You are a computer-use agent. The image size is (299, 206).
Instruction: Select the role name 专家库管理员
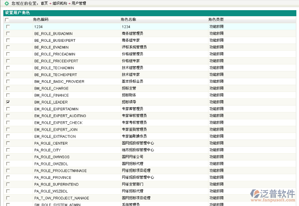coord(133,109)
